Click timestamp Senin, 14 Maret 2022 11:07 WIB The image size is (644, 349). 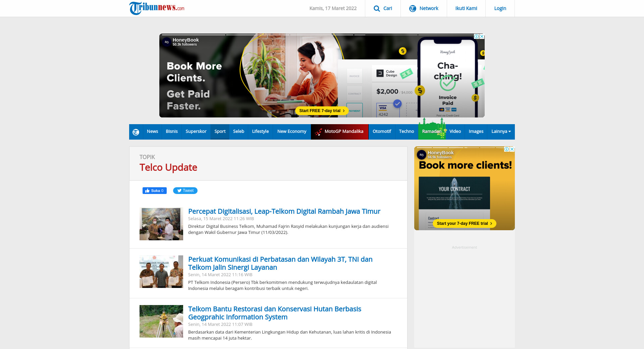pyautogui.click(x=220, y=325)
